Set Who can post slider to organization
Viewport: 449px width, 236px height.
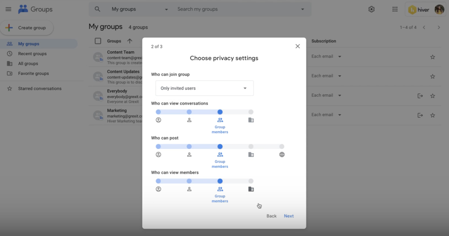251,147
